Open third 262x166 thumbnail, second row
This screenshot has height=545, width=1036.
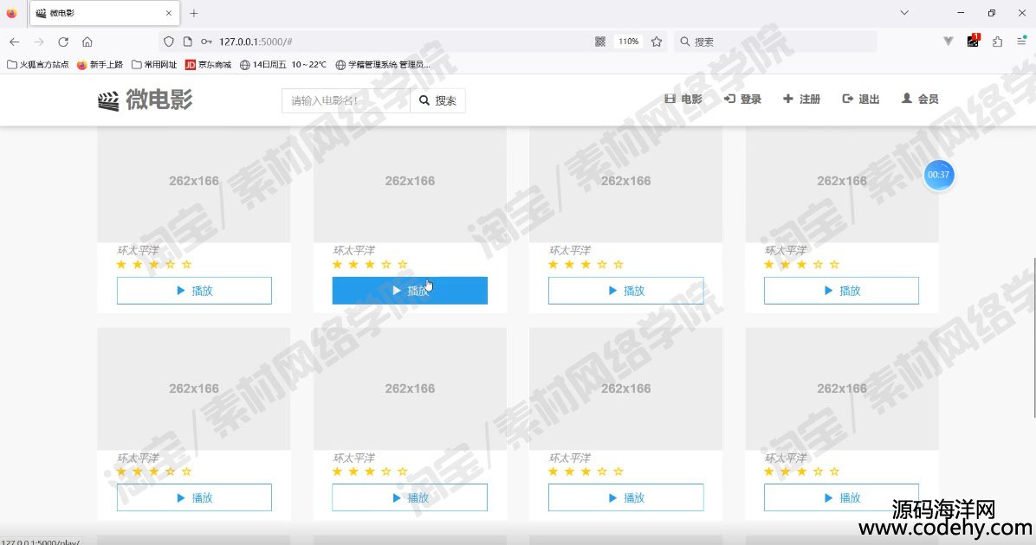click(625, 388)
